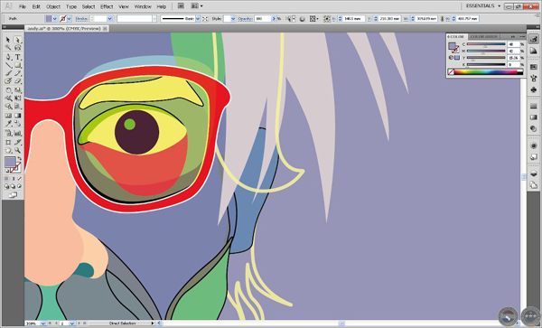Expand the Opacity slider arrow
This screenshot has height=328, width=542.
point(274,19)
